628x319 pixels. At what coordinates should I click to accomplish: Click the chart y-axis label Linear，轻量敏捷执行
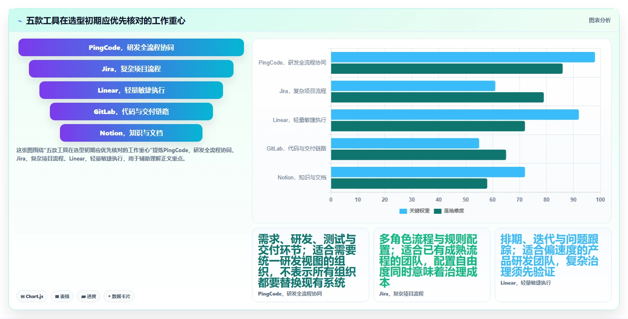coord(299,120)
